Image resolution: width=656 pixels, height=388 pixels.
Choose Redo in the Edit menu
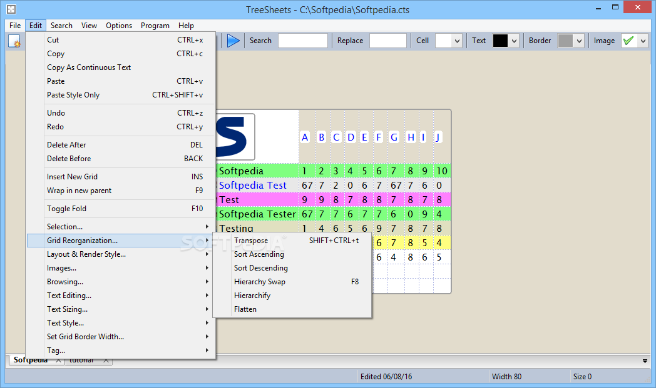(121, 127)
